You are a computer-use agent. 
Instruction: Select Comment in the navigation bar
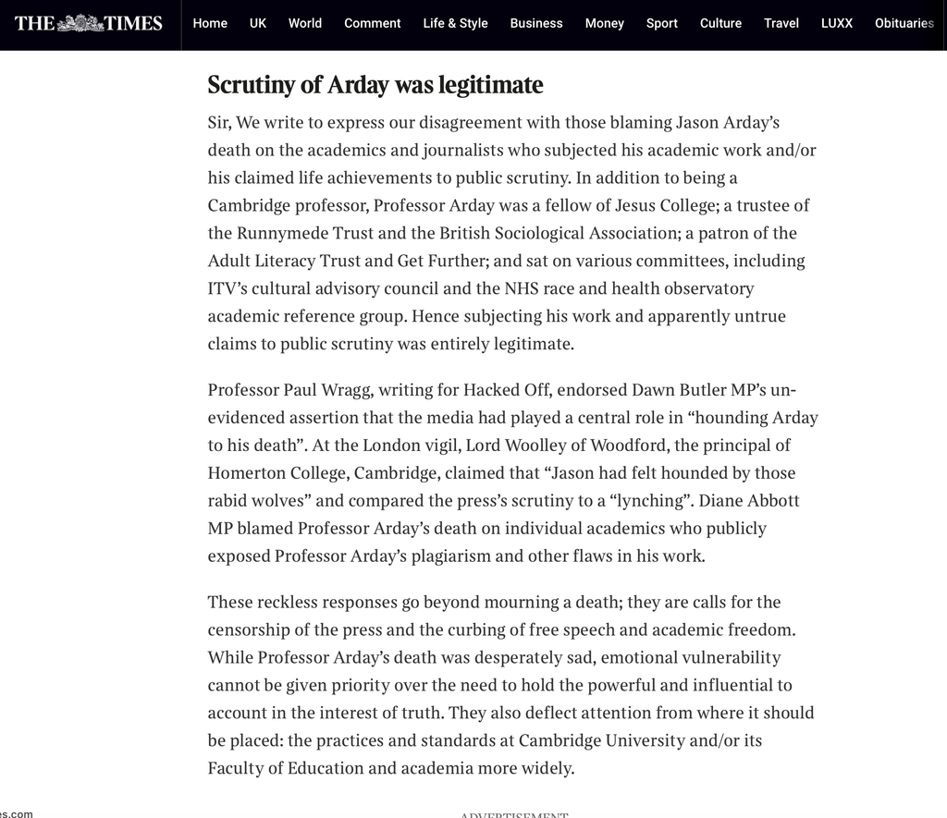tap(372, 23)
